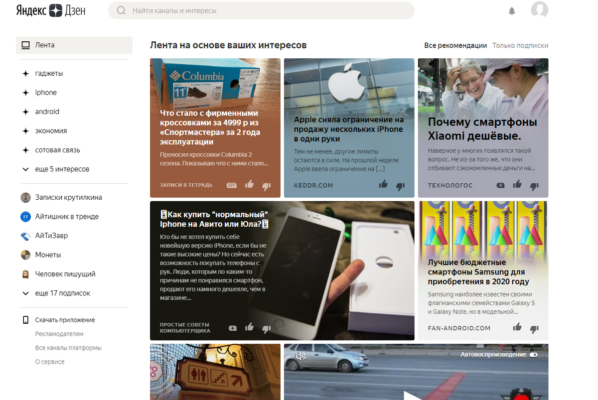Click the phone icon for Скачать приложение
598x400 pixels.
tap(25, 320)
